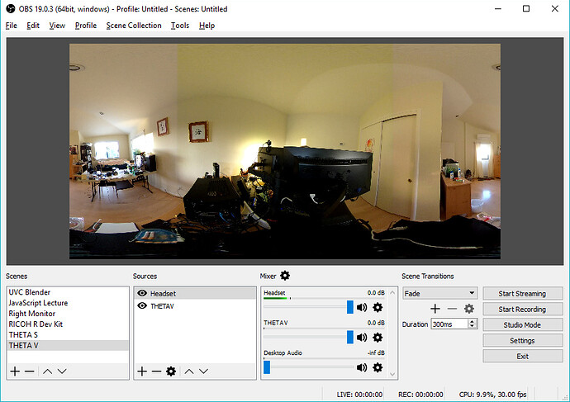Open Settings button
This screenshot has height=402, width=570.
click(522, 340)
